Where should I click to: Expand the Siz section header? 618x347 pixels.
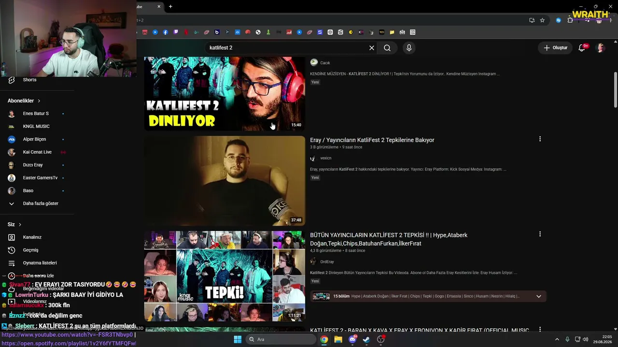14,225
